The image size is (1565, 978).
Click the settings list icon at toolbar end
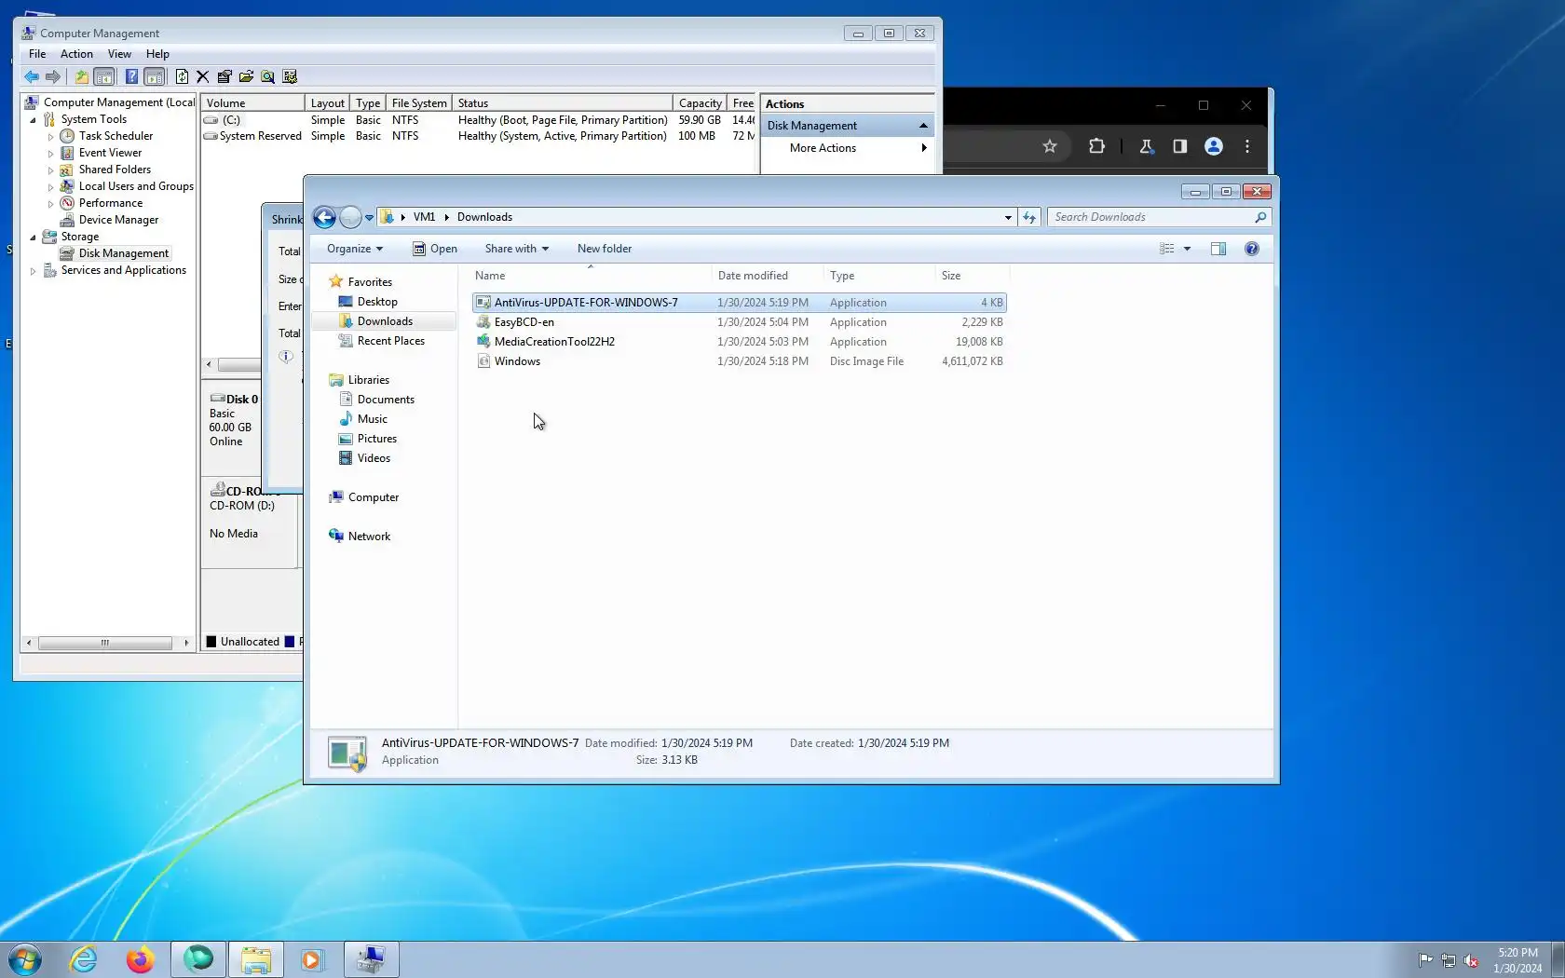click(290, 76)
